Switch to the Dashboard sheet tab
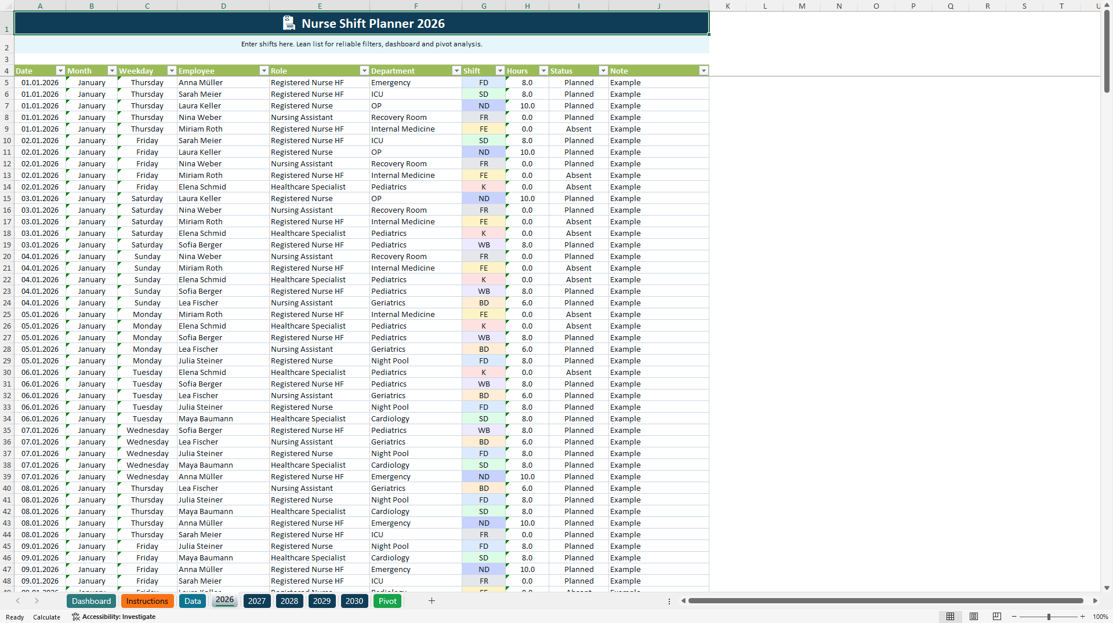Image resolution: width=1113 pixels, height=623 pixels. pyautogui.click(x=91, y=601)
